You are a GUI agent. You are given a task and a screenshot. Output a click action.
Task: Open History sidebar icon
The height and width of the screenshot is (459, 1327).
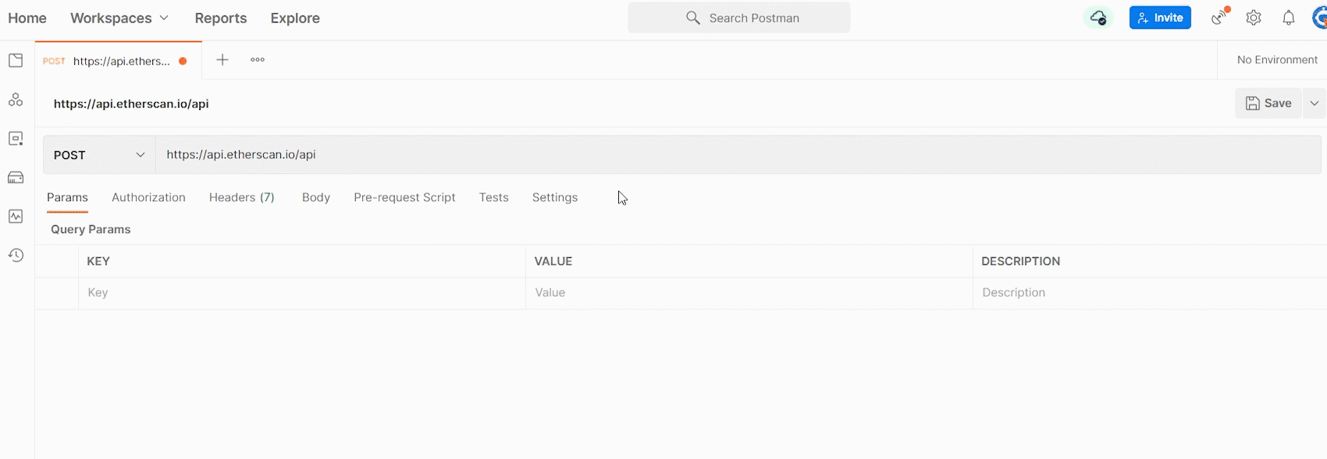point(16,256)
